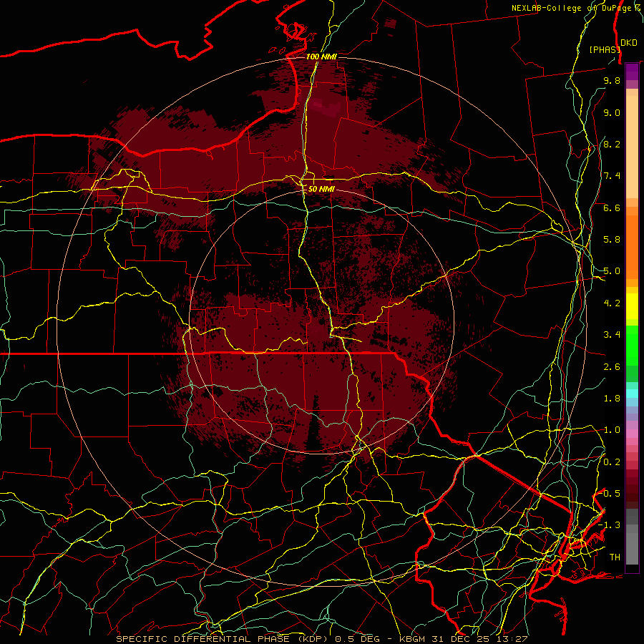The width and height of the screenshot is (644, 644).
Task: Select the -1.3 scale label
Action: tap(610, 525)
